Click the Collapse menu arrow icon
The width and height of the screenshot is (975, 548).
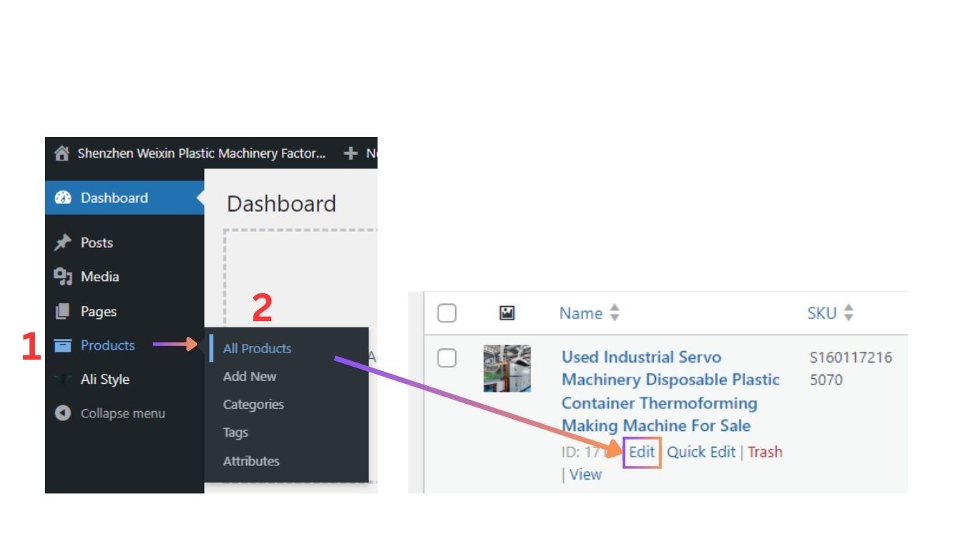coord(63,414)
